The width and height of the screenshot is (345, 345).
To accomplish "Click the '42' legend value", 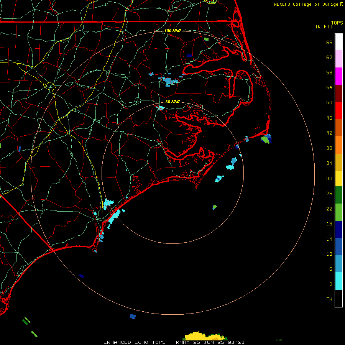I will point(329,133).
